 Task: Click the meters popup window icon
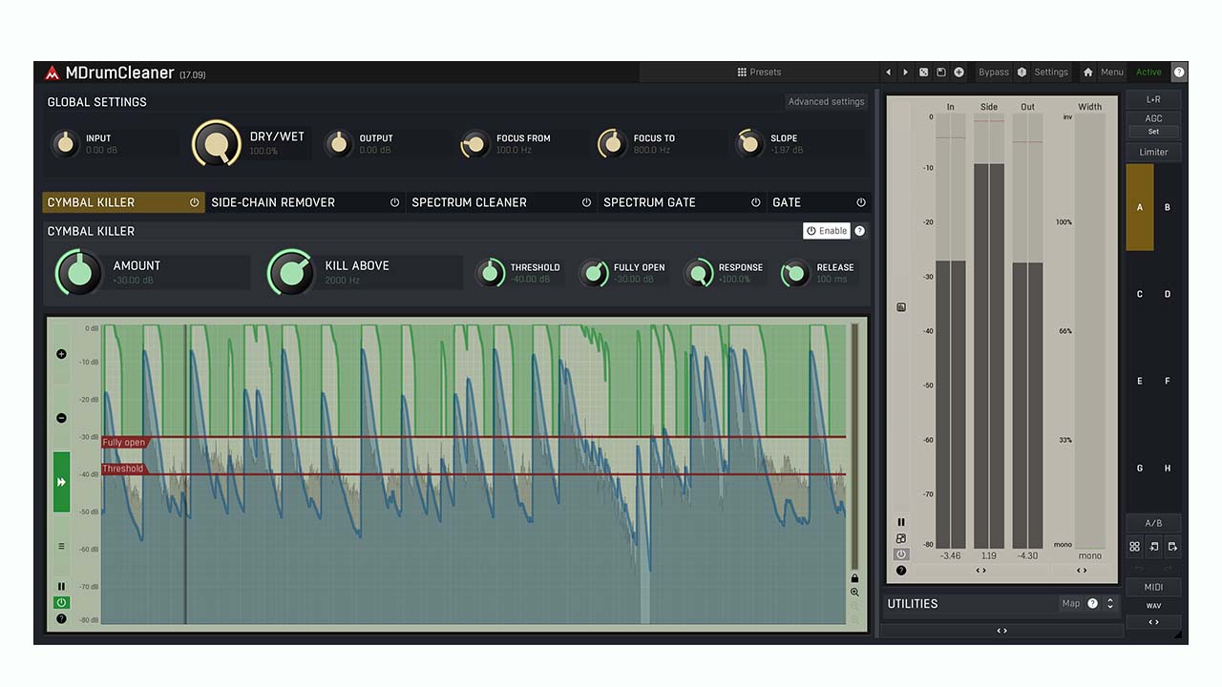click(901, 538)
